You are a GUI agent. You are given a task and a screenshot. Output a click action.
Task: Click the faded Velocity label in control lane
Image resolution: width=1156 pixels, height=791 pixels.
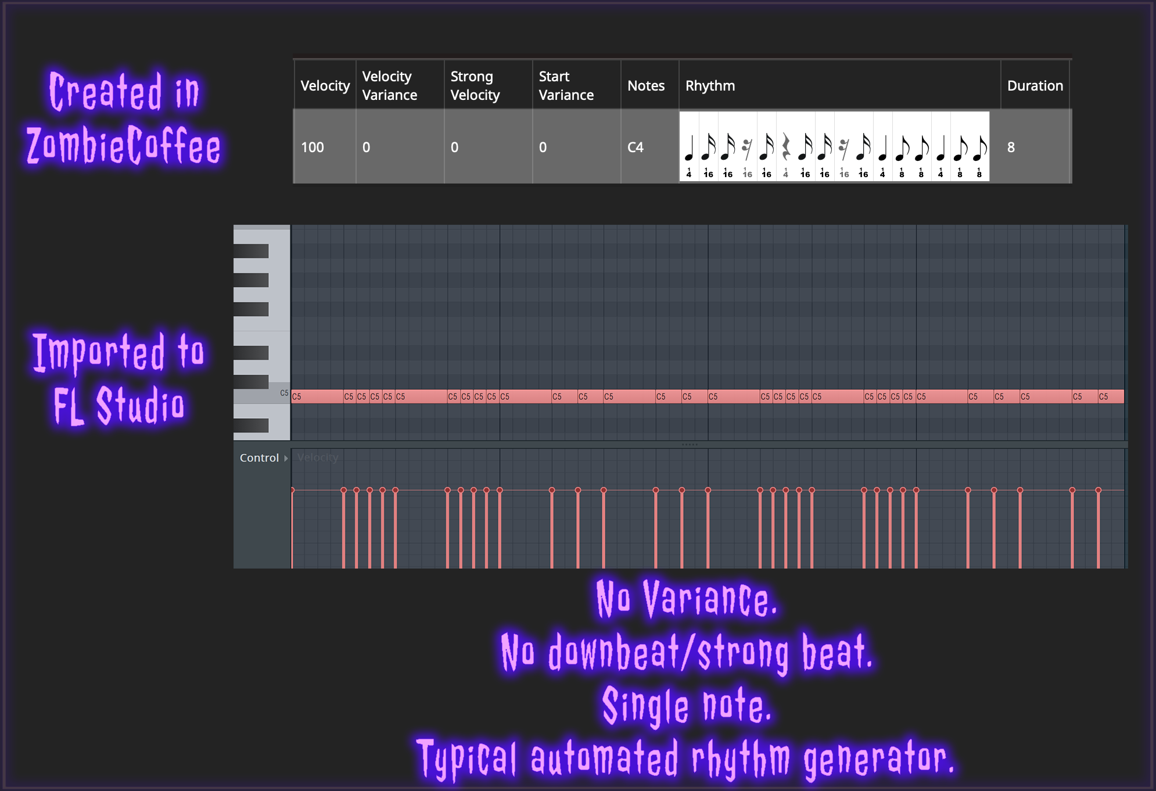pyautogui.click(x=318, y=458)
